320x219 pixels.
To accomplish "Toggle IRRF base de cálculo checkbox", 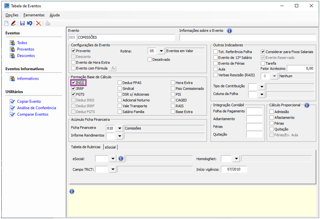I will click(x=73, y=89).
